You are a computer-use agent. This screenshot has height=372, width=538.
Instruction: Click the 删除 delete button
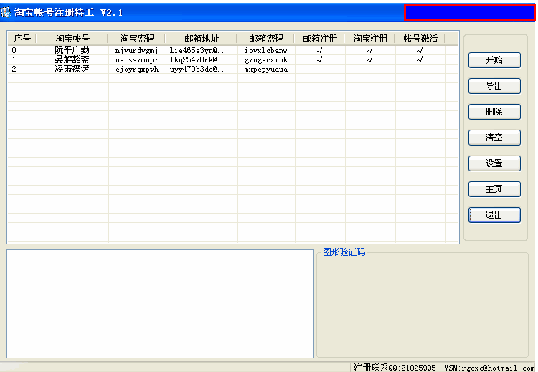coord(494,112)
